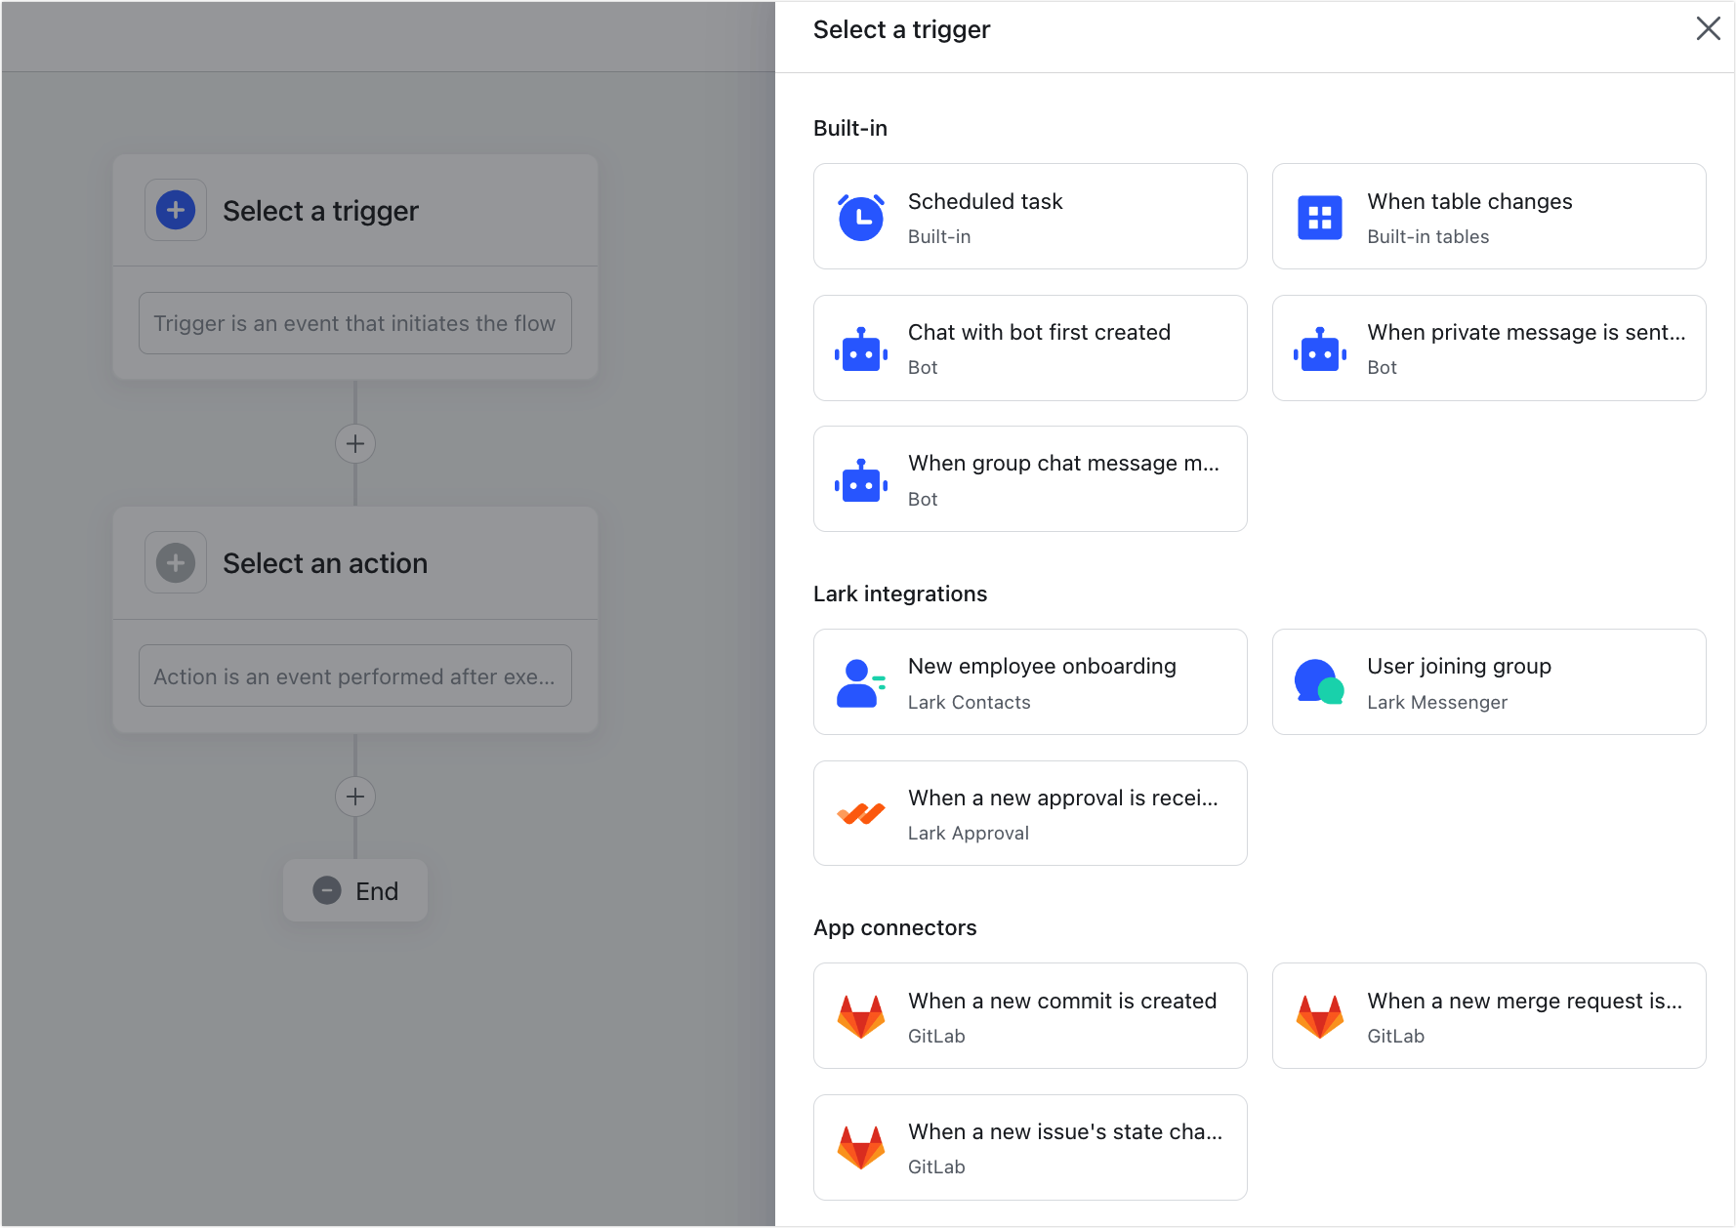Click the Lark Messenger chat bubble icon

pyautogui.click(x=1320, y=681)
